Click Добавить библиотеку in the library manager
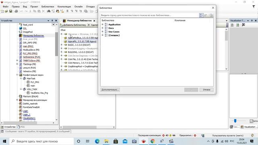Image resolution: width=258 pixels, height=145 pixels. (x=73, y=25)
